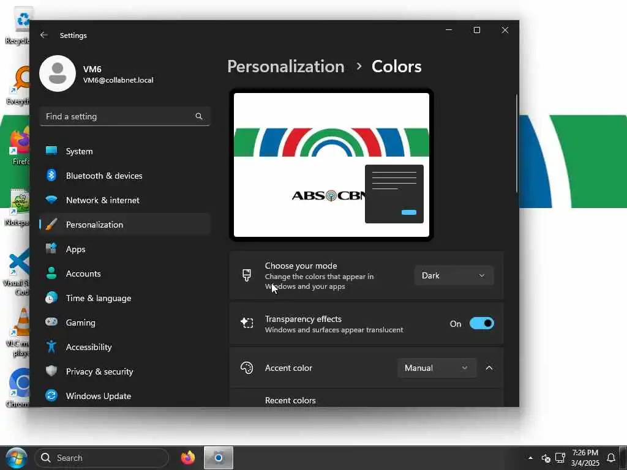Open Time & language settings
This screenshot has width=627, height=470.
[x=125, y=298]
